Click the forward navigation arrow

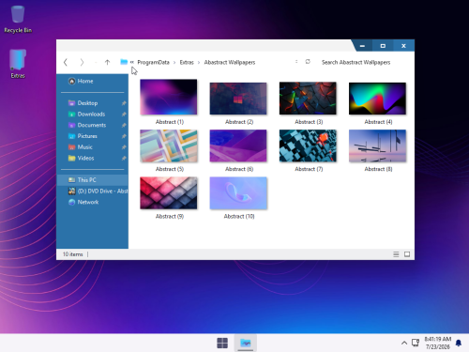(82, 62)
